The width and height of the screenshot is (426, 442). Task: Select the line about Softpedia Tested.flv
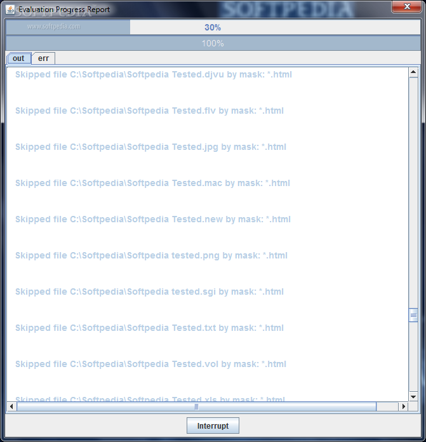(149, 110)
